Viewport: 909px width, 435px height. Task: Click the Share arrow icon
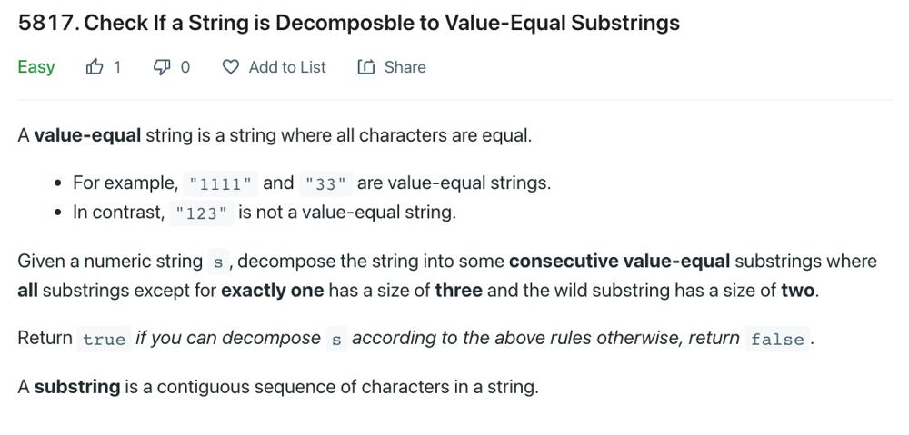point(365,68)
